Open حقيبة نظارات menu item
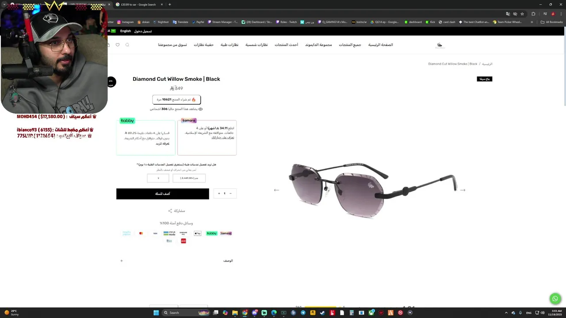 (204, 45)
